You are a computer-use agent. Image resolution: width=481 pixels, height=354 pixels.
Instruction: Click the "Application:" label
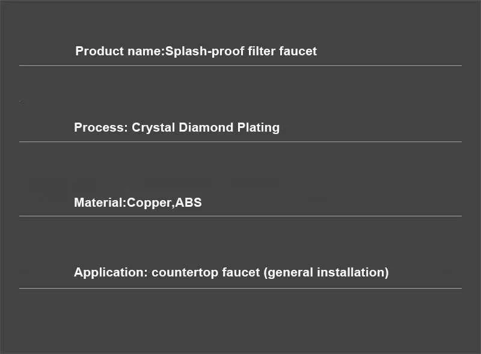(x=111, y=272)
